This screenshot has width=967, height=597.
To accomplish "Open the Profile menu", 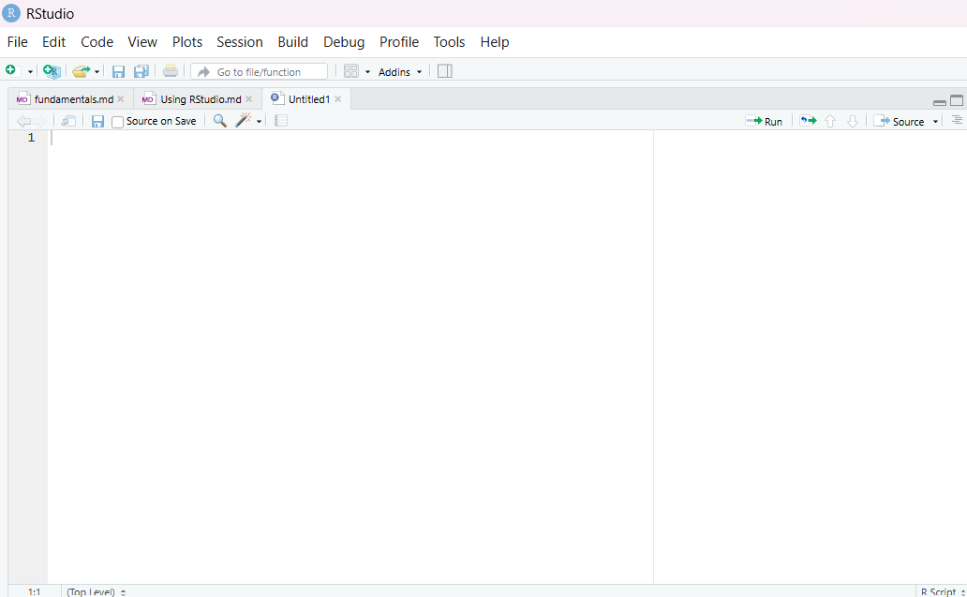I will (x=399, y=42).
